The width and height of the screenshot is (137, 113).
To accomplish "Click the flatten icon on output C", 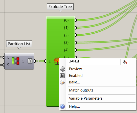I will [30, 61].
